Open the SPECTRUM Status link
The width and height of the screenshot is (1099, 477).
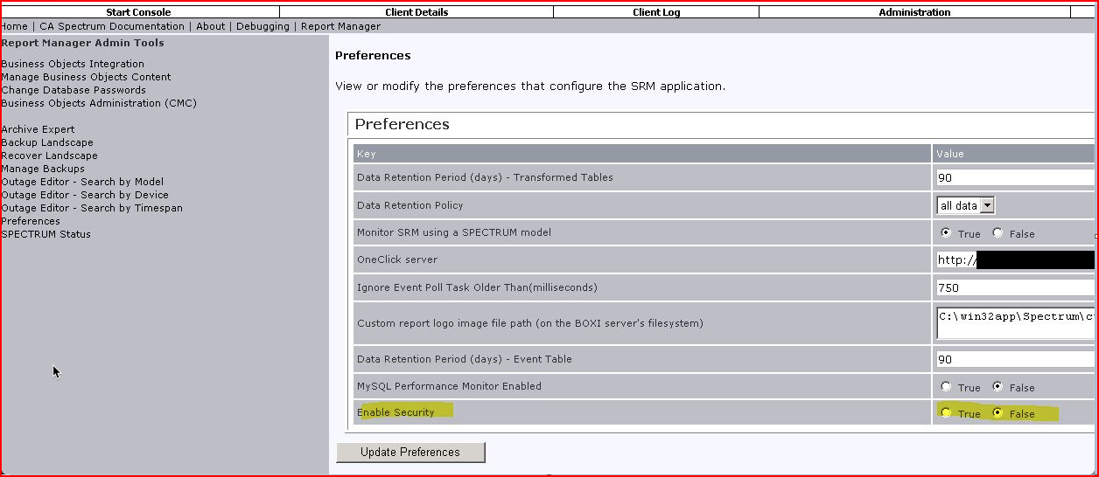tap(45, 234)
